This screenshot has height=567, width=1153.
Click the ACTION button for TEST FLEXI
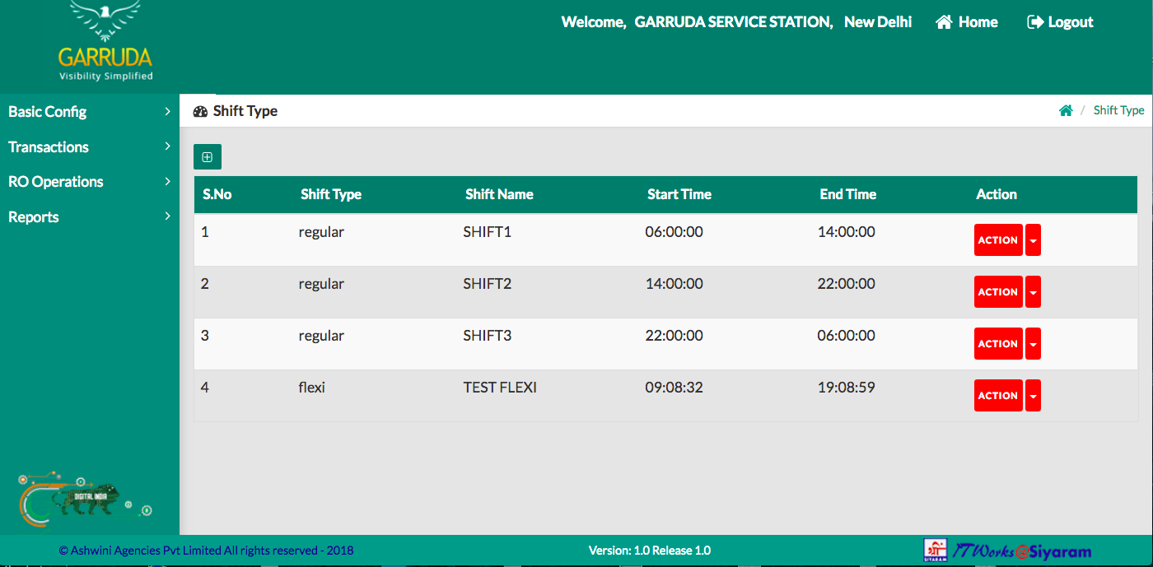[x=998, y=396]
